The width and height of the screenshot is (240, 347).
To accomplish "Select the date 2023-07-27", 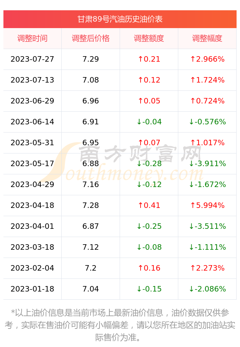I will point(32,59).
